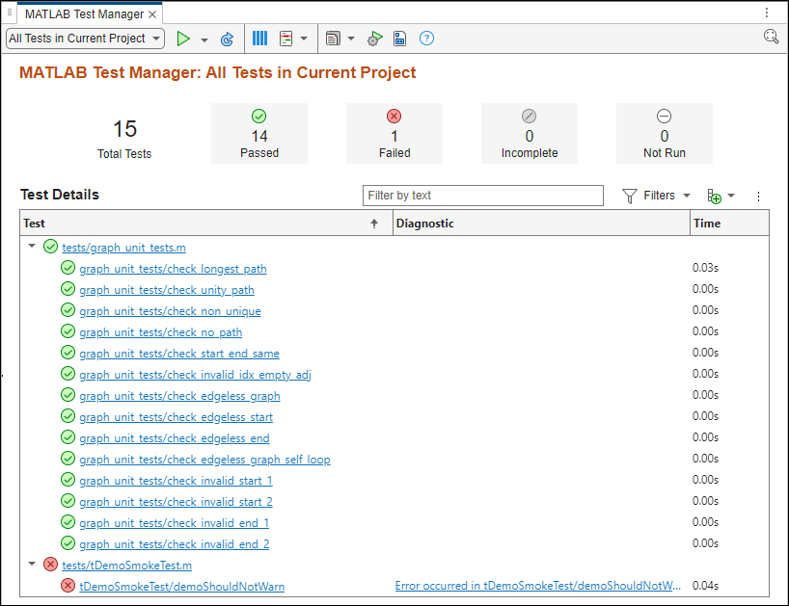Open the Filters dropdown

(656, 196)
